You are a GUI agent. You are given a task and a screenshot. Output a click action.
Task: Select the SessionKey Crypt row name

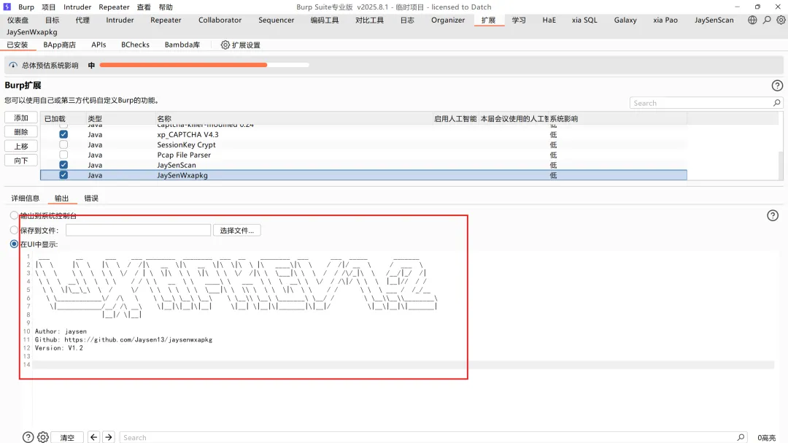[186, 145]
